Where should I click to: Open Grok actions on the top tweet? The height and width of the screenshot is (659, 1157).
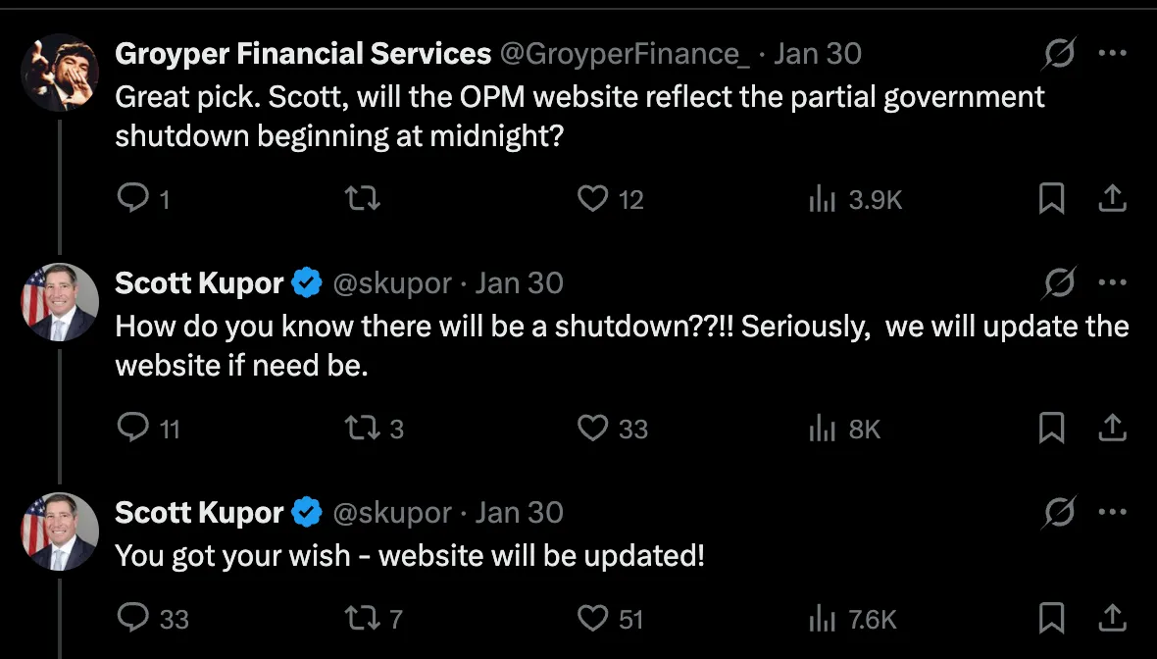pos(1060,53)
